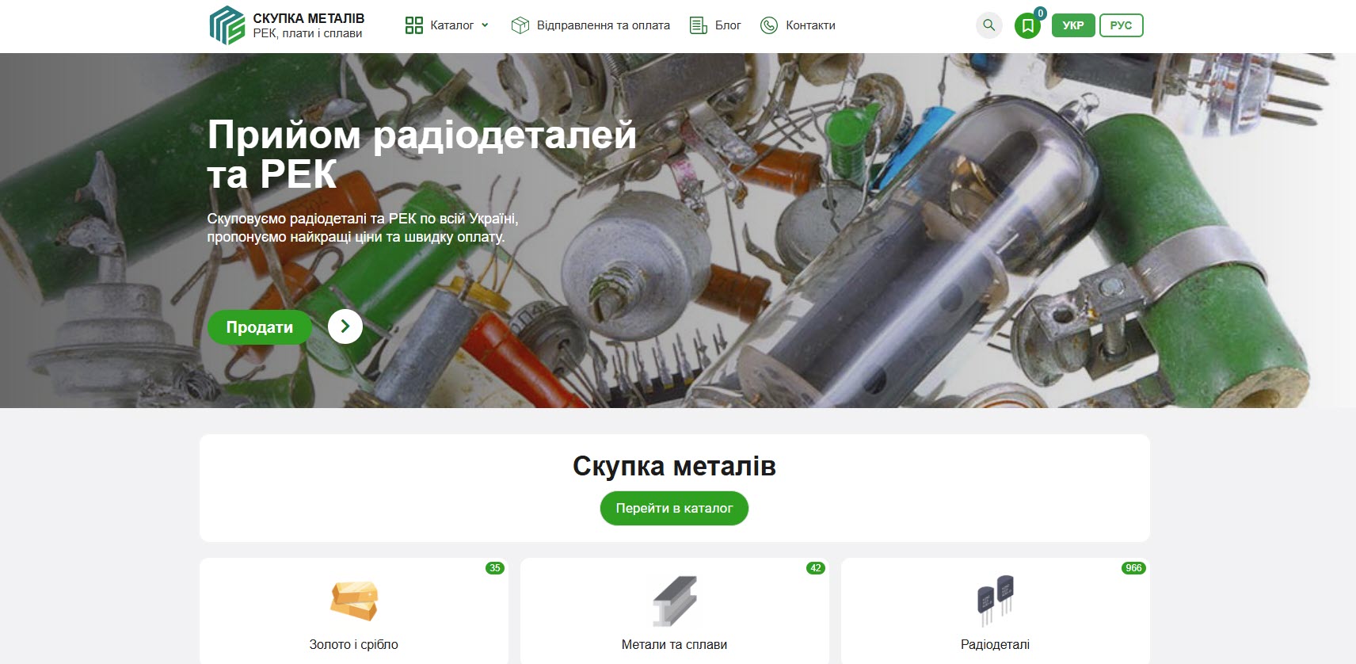The height and width of the screenshot is (664, 1356).
Task: Open the Контакти menu item
Action: (x=810, y=25)
